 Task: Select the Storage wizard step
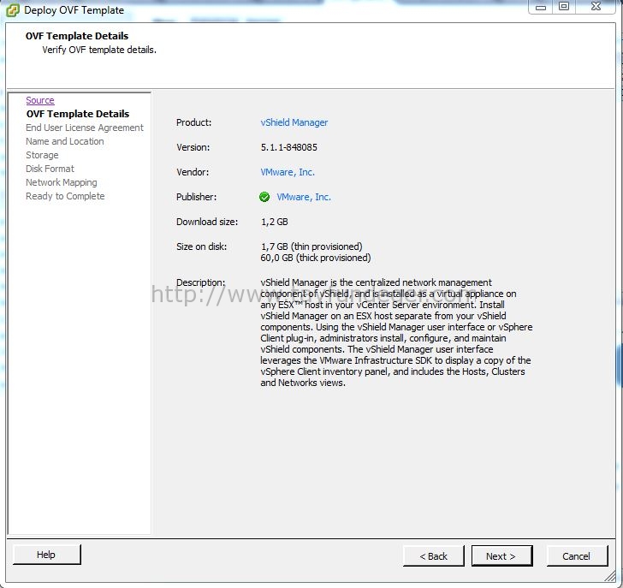pyautogui.click(x=42, y=155)
